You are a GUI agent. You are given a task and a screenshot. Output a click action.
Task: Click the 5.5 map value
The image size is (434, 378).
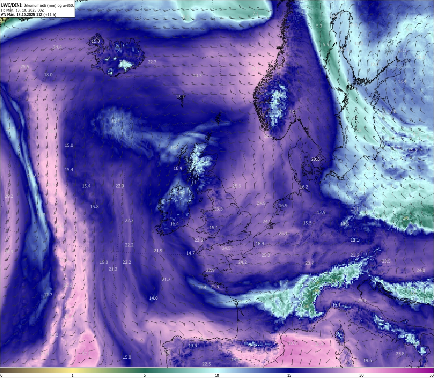pos(326,44)
